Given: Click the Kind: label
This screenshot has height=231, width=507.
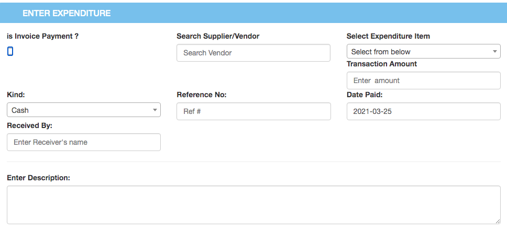Looking at the screenshot, I should click(x=16, y=95).
